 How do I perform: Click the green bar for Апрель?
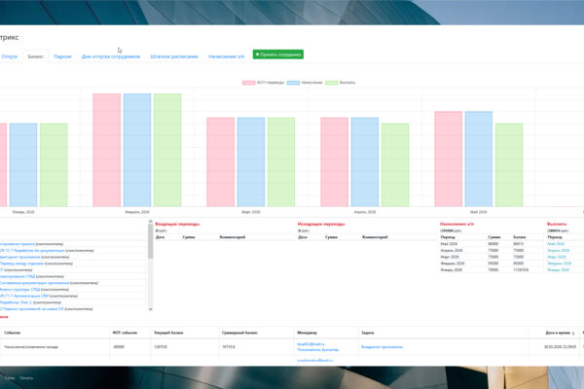pos(395,165)
